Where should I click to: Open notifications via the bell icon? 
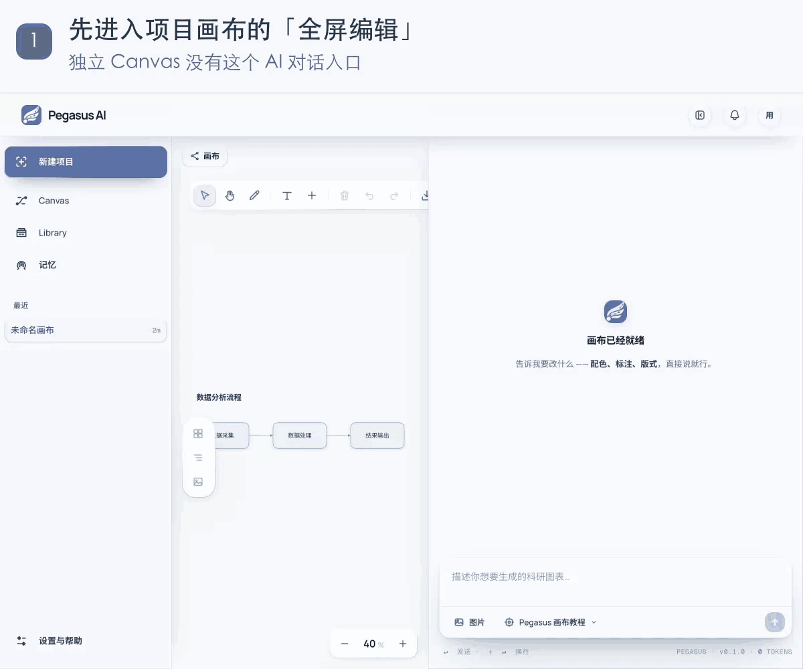pyautogui.click(x=735, y=115)
